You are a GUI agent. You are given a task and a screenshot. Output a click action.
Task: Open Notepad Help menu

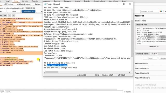click(x=67, y=7)
